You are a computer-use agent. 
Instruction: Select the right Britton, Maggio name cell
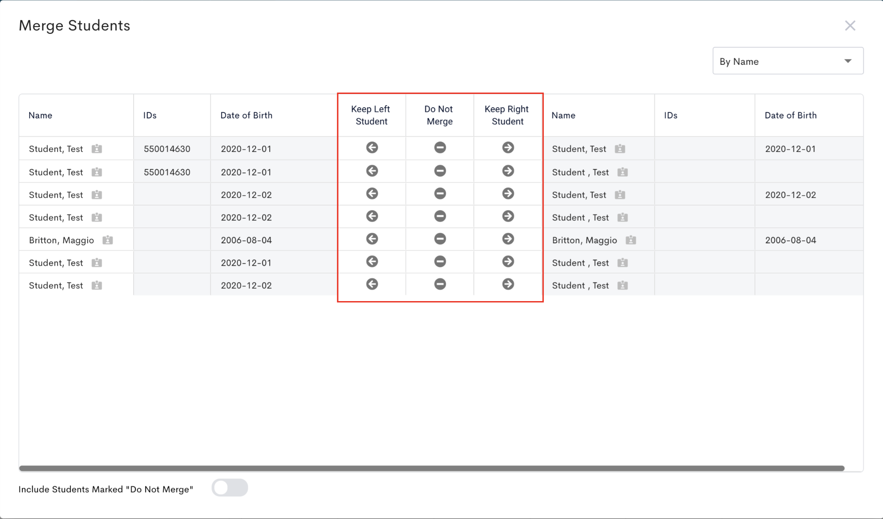(x=598, y=240)
